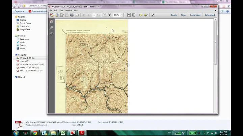Click the page number field showing 1

click(94, 15)
